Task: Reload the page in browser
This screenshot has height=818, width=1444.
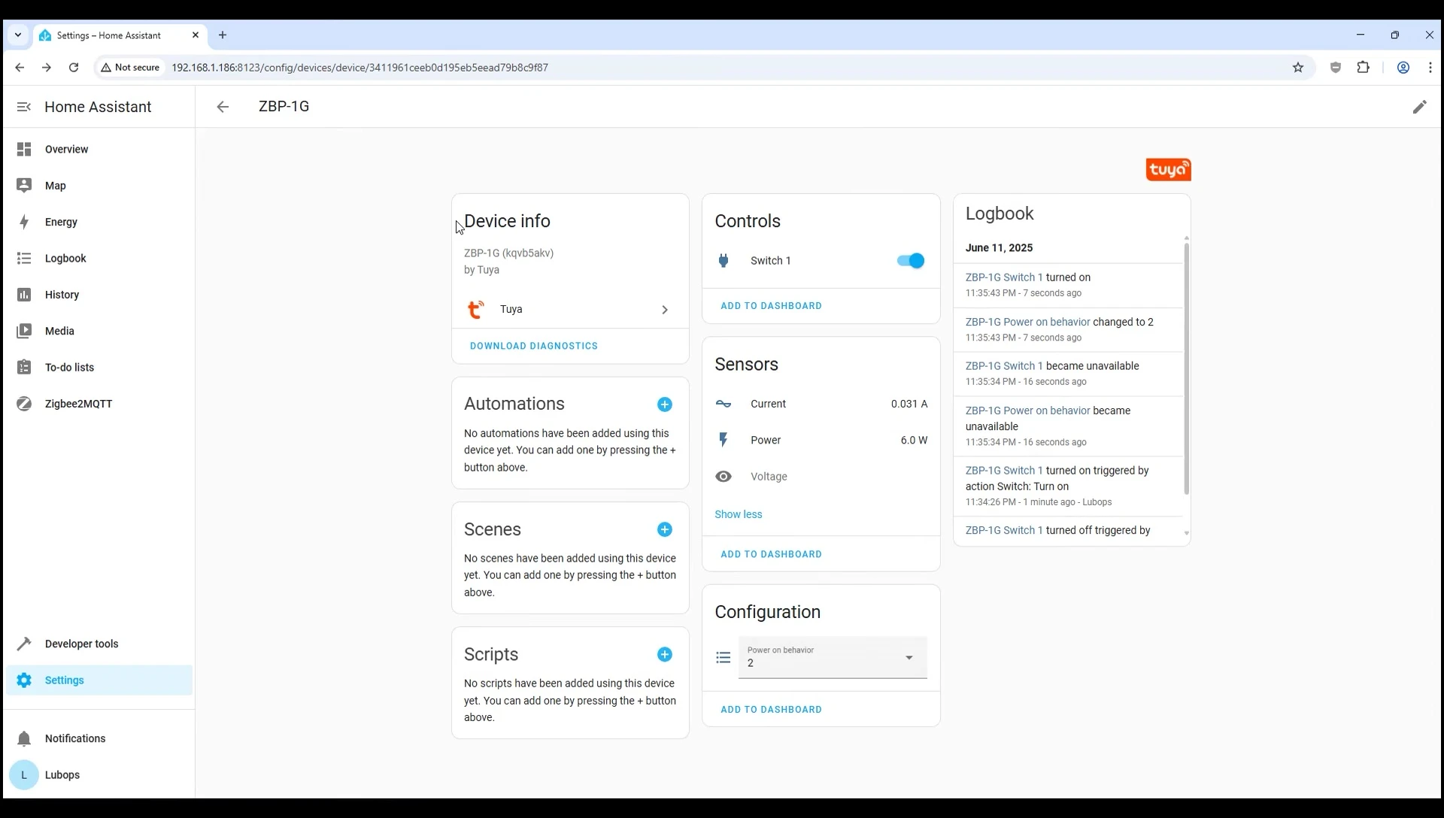Action: click(74, 68)
